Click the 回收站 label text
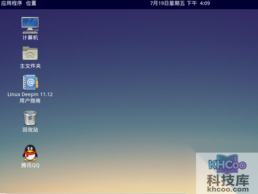Screen dimensions: 258x194 point(30,130)
